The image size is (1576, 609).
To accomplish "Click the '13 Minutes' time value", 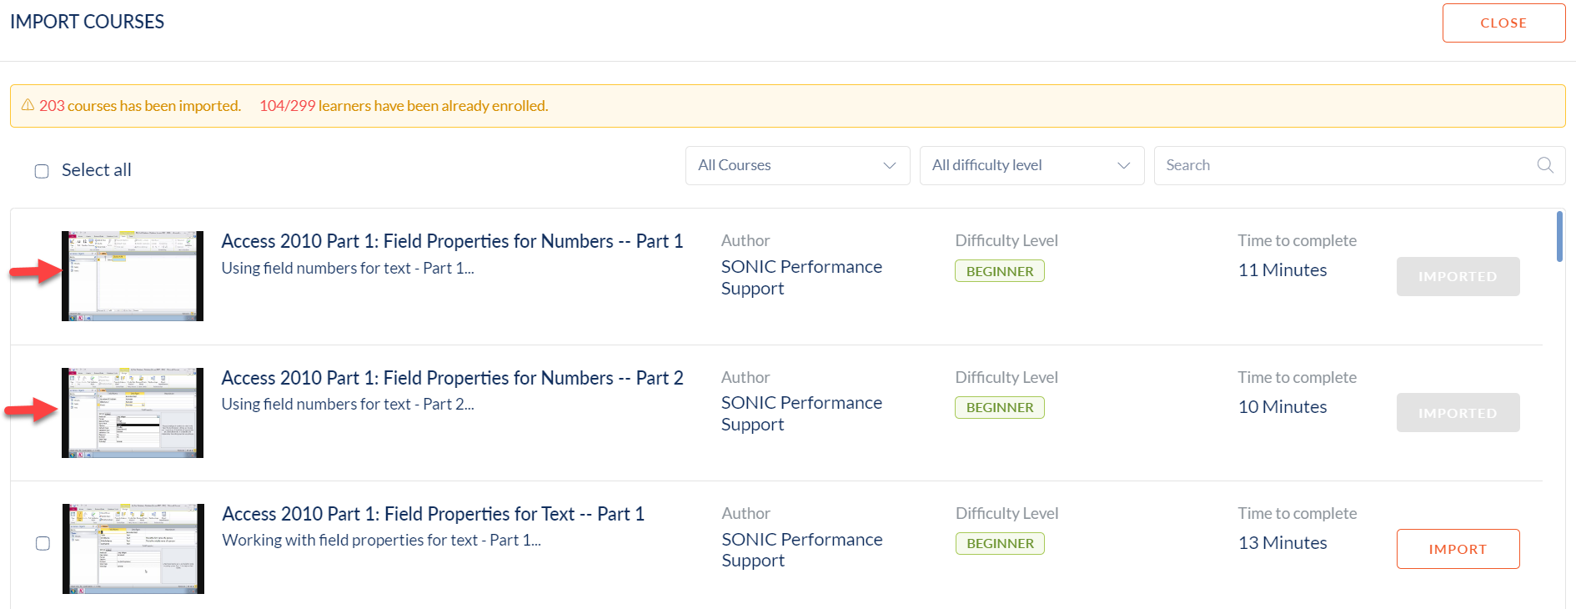I will click(1282, 543).
